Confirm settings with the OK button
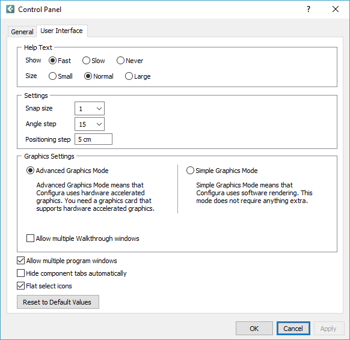 (254, 329)
